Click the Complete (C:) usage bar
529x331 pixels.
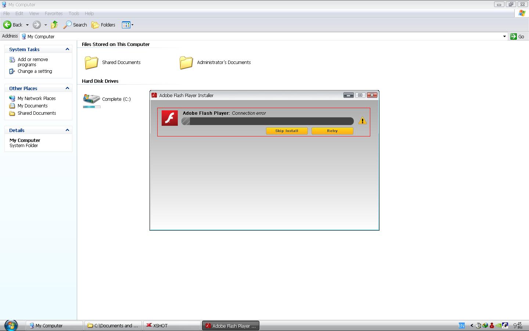(x=91, y=107)
